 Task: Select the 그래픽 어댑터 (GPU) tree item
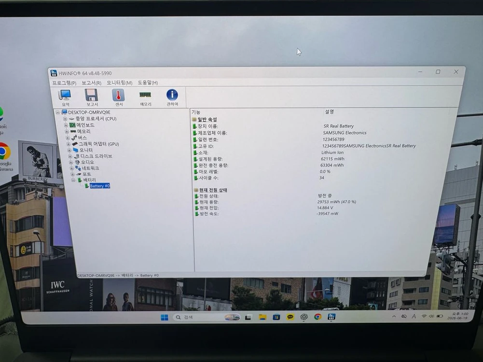coord(99,144)
